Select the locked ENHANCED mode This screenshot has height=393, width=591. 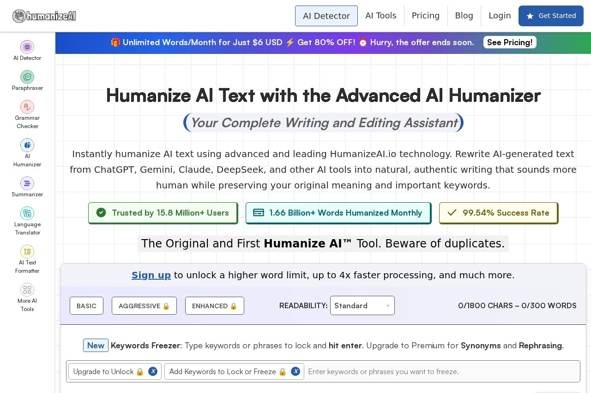[215, 306]
